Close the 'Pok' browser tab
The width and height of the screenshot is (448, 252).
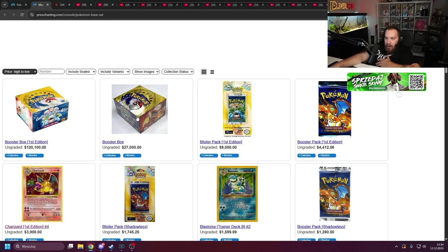tap(26, 5)
